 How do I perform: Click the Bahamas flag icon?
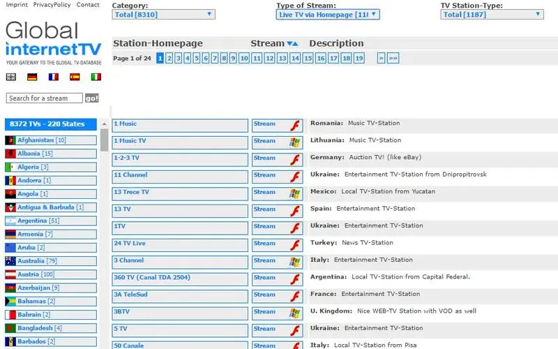coord(10,302)
